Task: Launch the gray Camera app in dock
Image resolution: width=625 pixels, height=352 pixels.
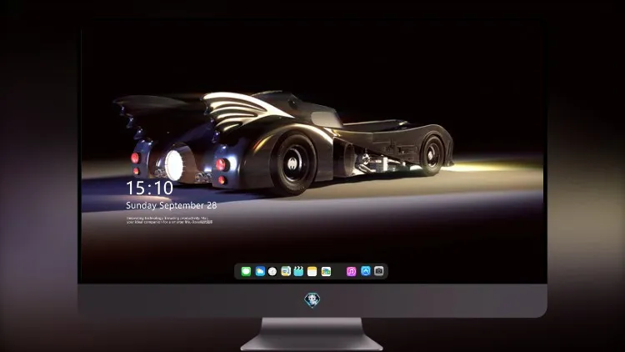Action: pyautogui.click(x=379, y=271)
